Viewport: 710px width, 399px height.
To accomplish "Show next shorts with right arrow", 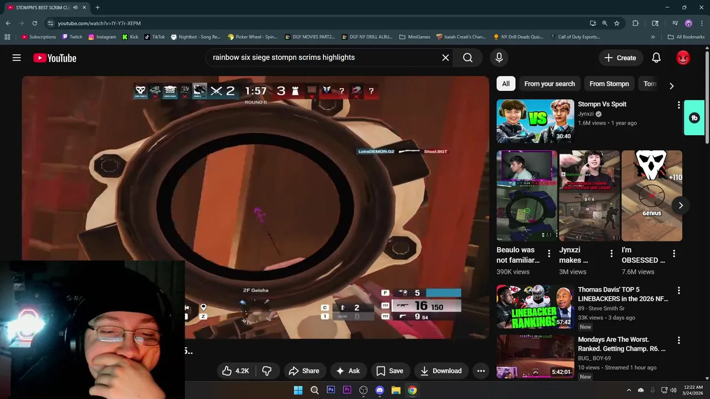I will [681, 206].
